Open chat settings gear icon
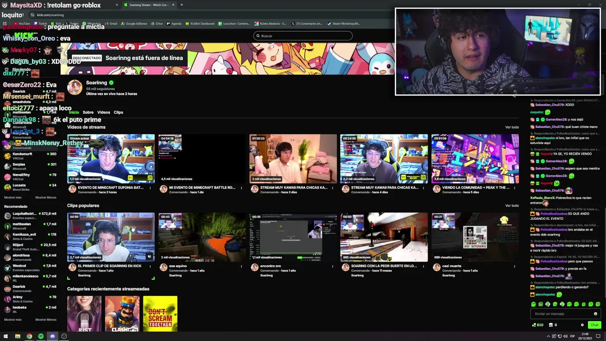This screenshot has width=606, height=341. point(582,325)
